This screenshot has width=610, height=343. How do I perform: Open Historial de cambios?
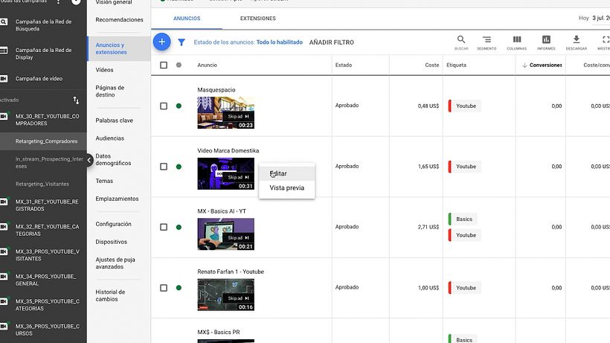(110, 295)
